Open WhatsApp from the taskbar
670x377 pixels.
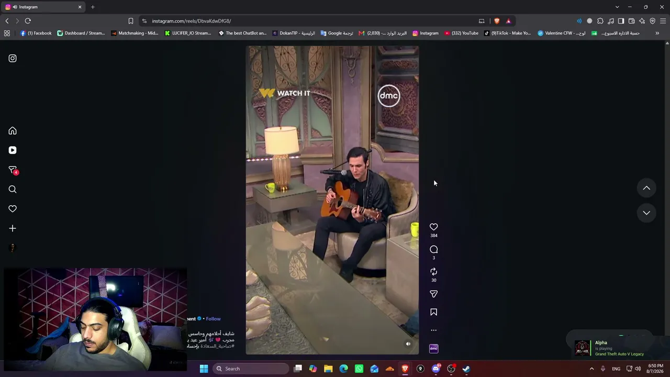(x=359, y=369)
